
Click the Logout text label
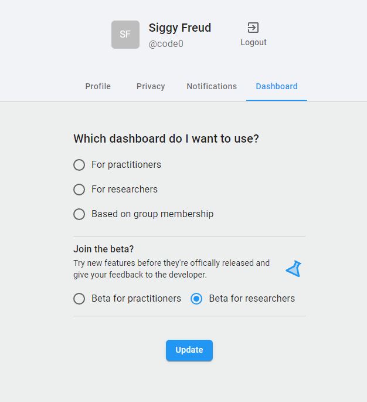click(x=253, y=42)
